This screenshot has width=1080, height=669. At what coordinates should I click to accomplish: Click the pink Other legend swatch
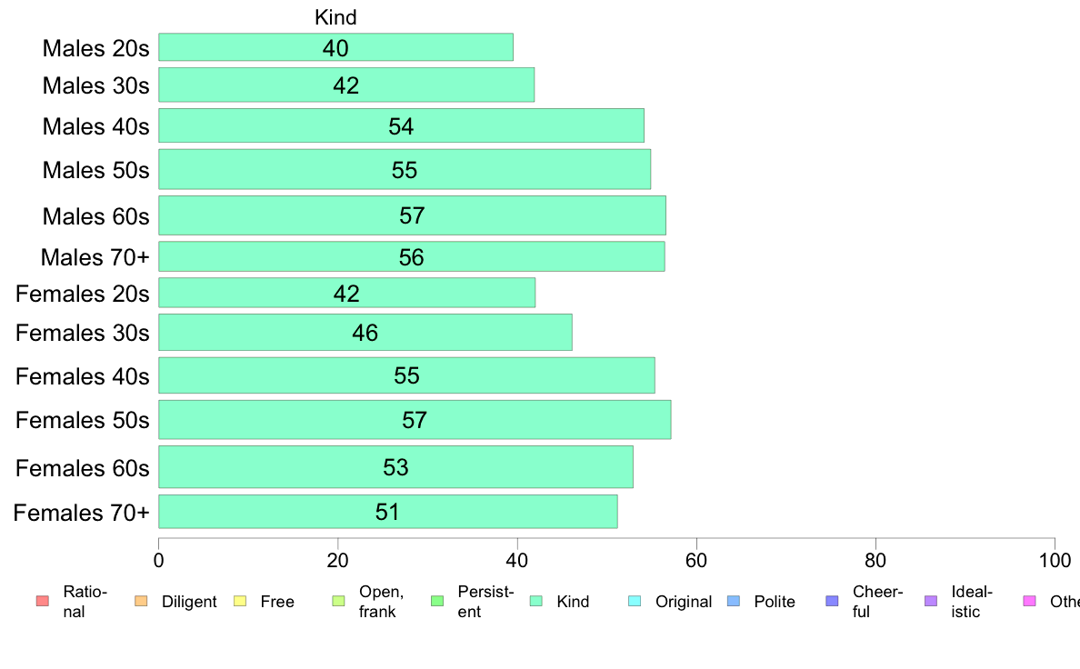coord(1030,602)
